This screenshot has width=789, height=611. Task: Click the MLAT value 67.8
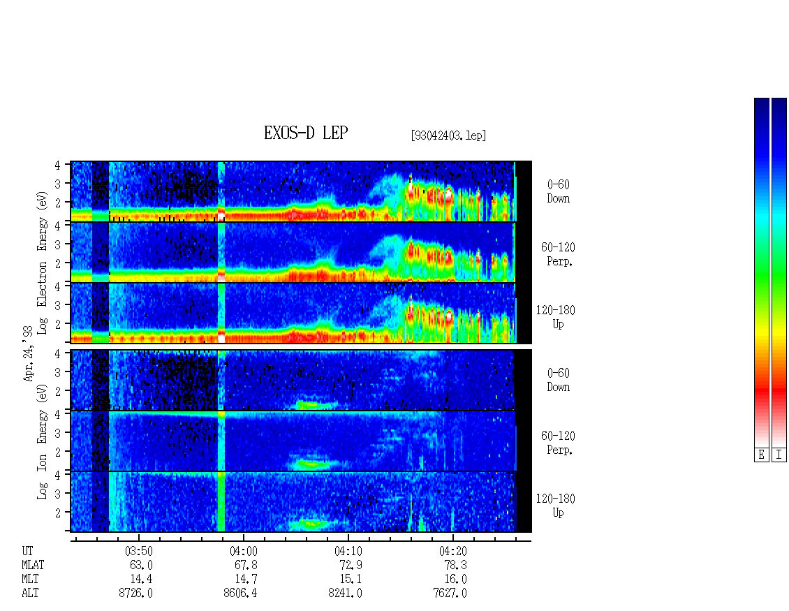pyautogui.click(x=246, y=565)
